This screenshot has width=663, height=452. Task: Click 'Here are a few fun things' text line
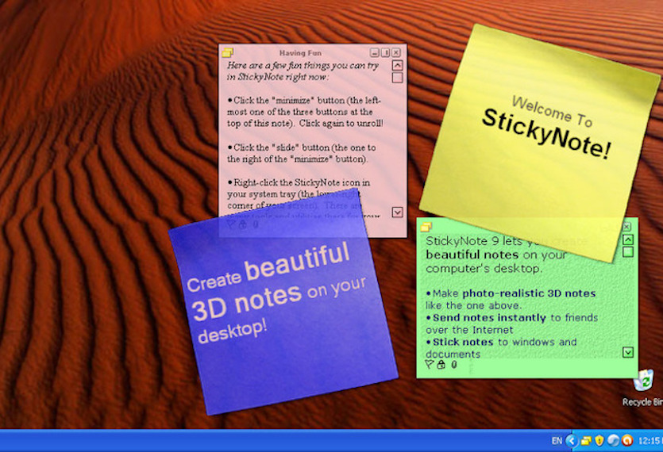[303, 66]
